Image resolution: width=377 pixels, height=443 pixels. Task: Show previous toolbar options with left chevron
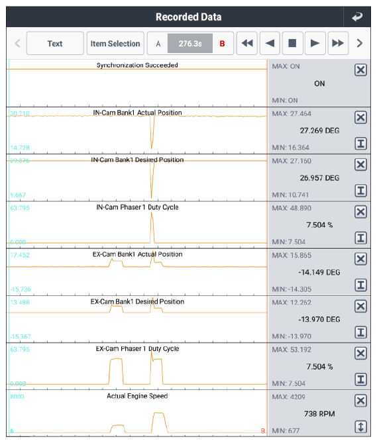(x=17, y=43)
